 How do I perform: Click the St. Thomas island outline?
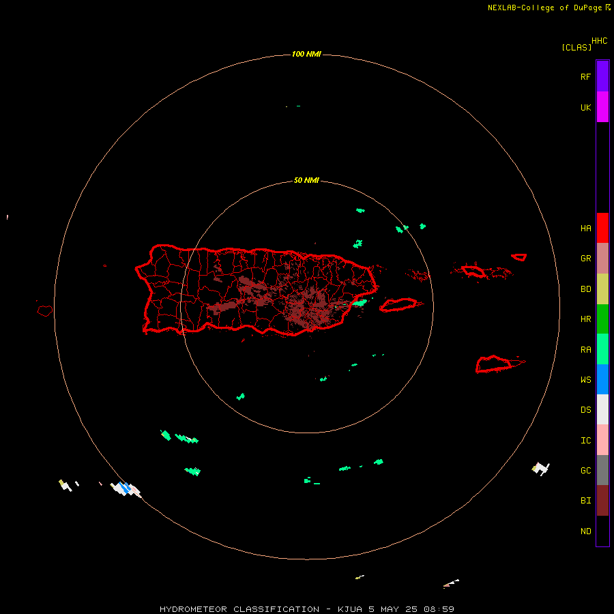point(473,271)
